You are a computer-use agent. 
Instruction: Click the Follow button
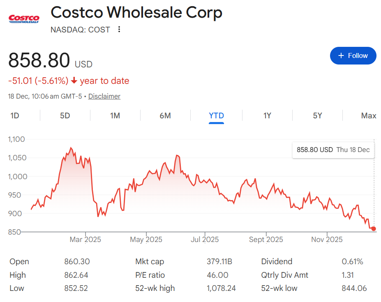(x=353, y=56)
